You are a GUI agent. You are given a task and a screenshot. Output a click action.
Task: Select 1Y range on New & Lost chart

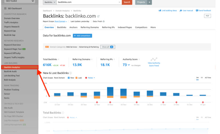pos(202,78)
